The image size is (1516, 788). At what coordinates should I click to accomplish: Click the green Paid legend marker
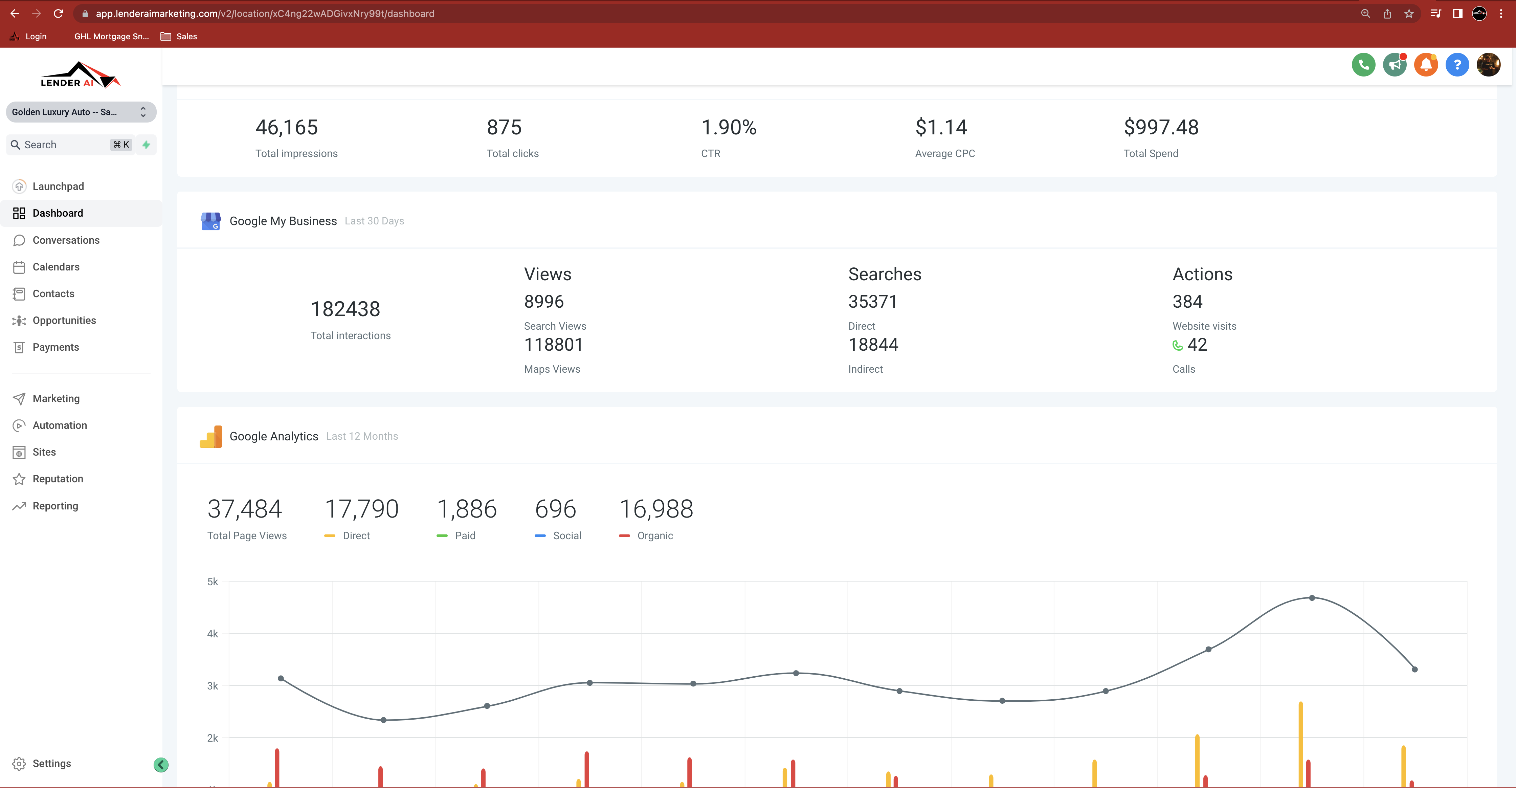pyautogui.click(x=442, y=536)
